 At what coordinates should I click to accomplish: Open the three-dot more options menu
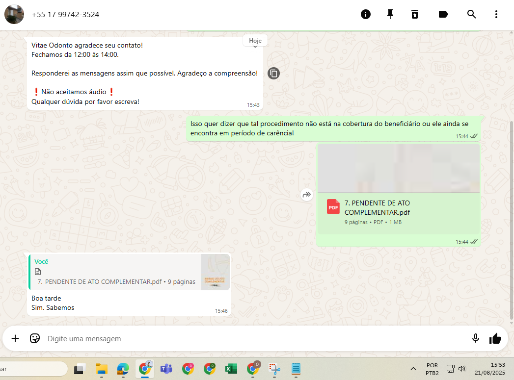point(496,14)
